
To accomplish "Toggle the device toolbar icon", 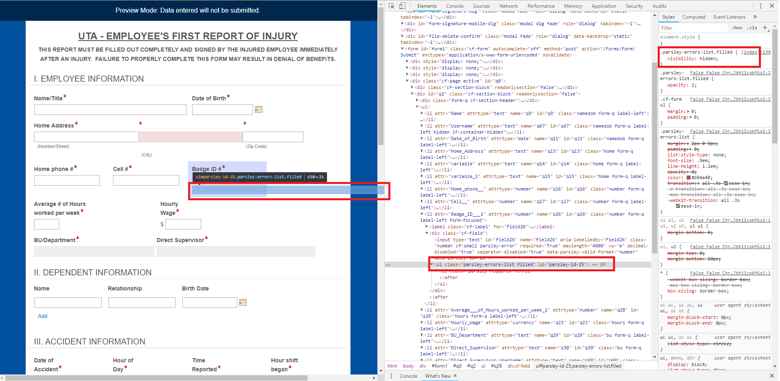I will tap(402, 6).
